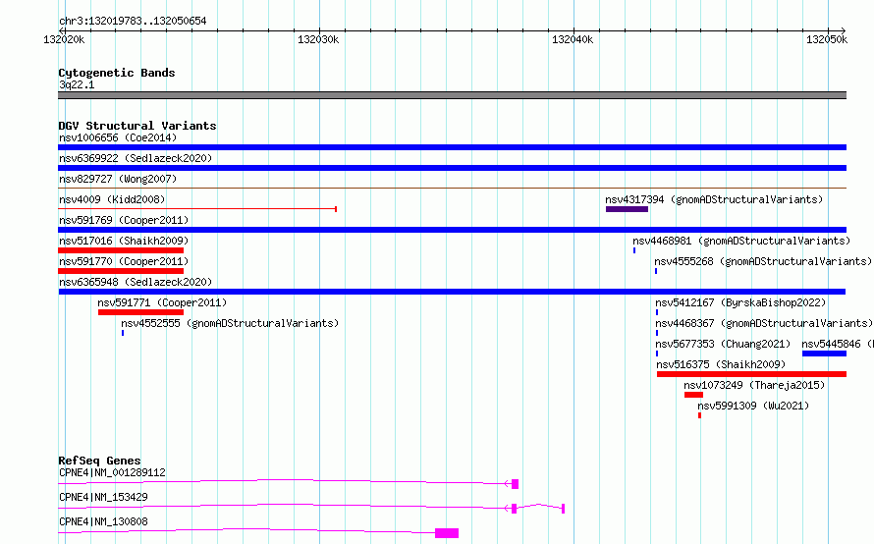This screenshot has height=544, width=874.
Task: Click the nsv517016 (Shaikh2009) label
Action: [x=124, y=241]
